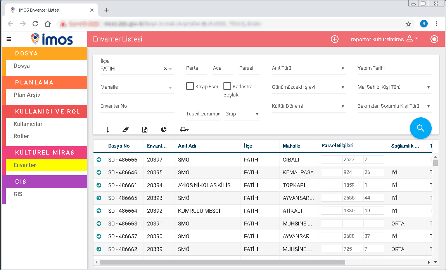Open Mal Sahibi Kişi Türü dropdown
The image size is (446, 270).
click(x=394, y=87)
